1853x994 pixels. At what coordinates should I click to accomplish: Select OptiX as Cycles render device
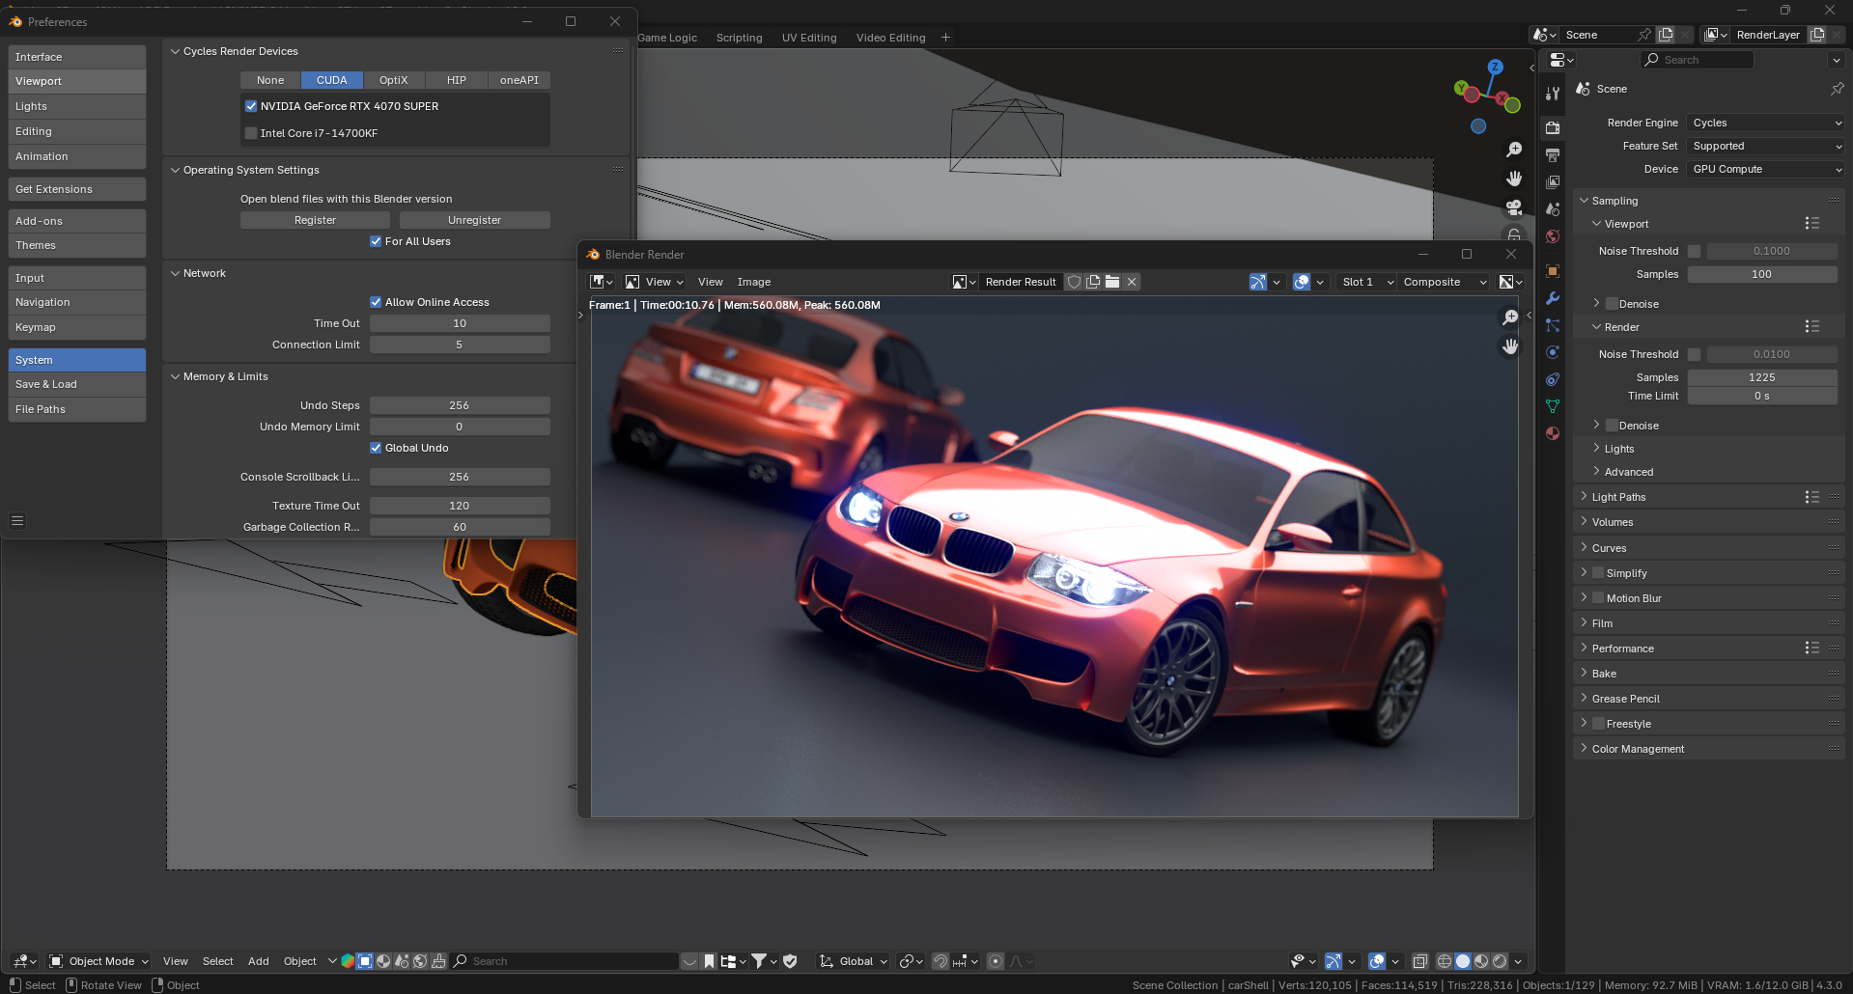(x=394, y=80)
